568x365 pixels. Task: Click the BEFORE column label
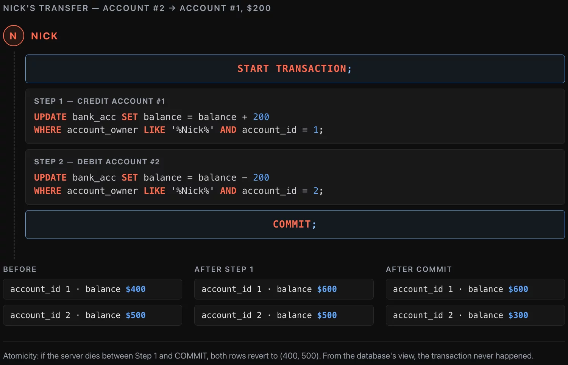click(x=20, y=269)
